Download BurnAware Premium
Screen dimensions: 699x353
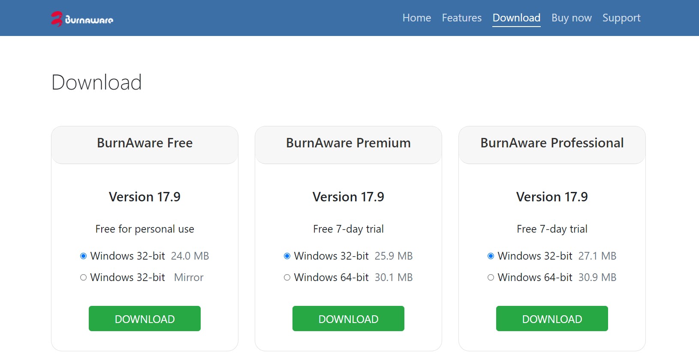coord(348,319)
